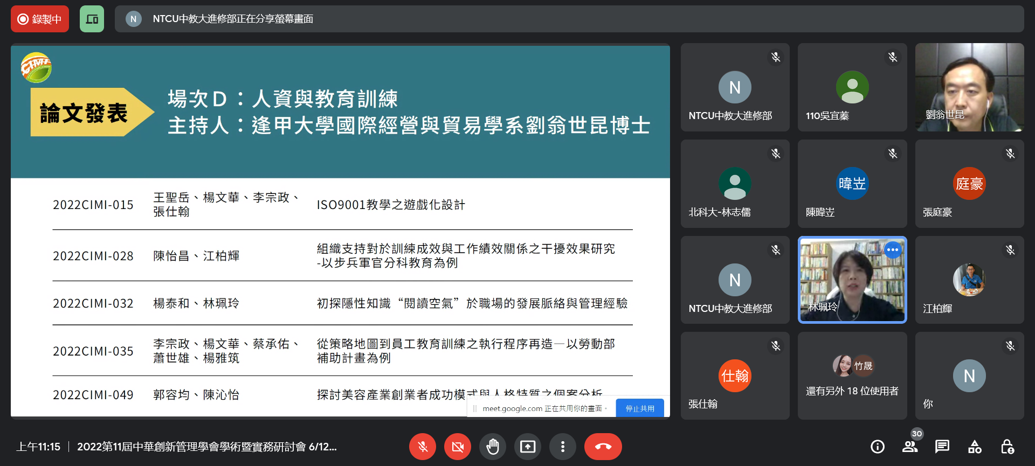Open the three-dot more options menu

click(x=562, y=447)
